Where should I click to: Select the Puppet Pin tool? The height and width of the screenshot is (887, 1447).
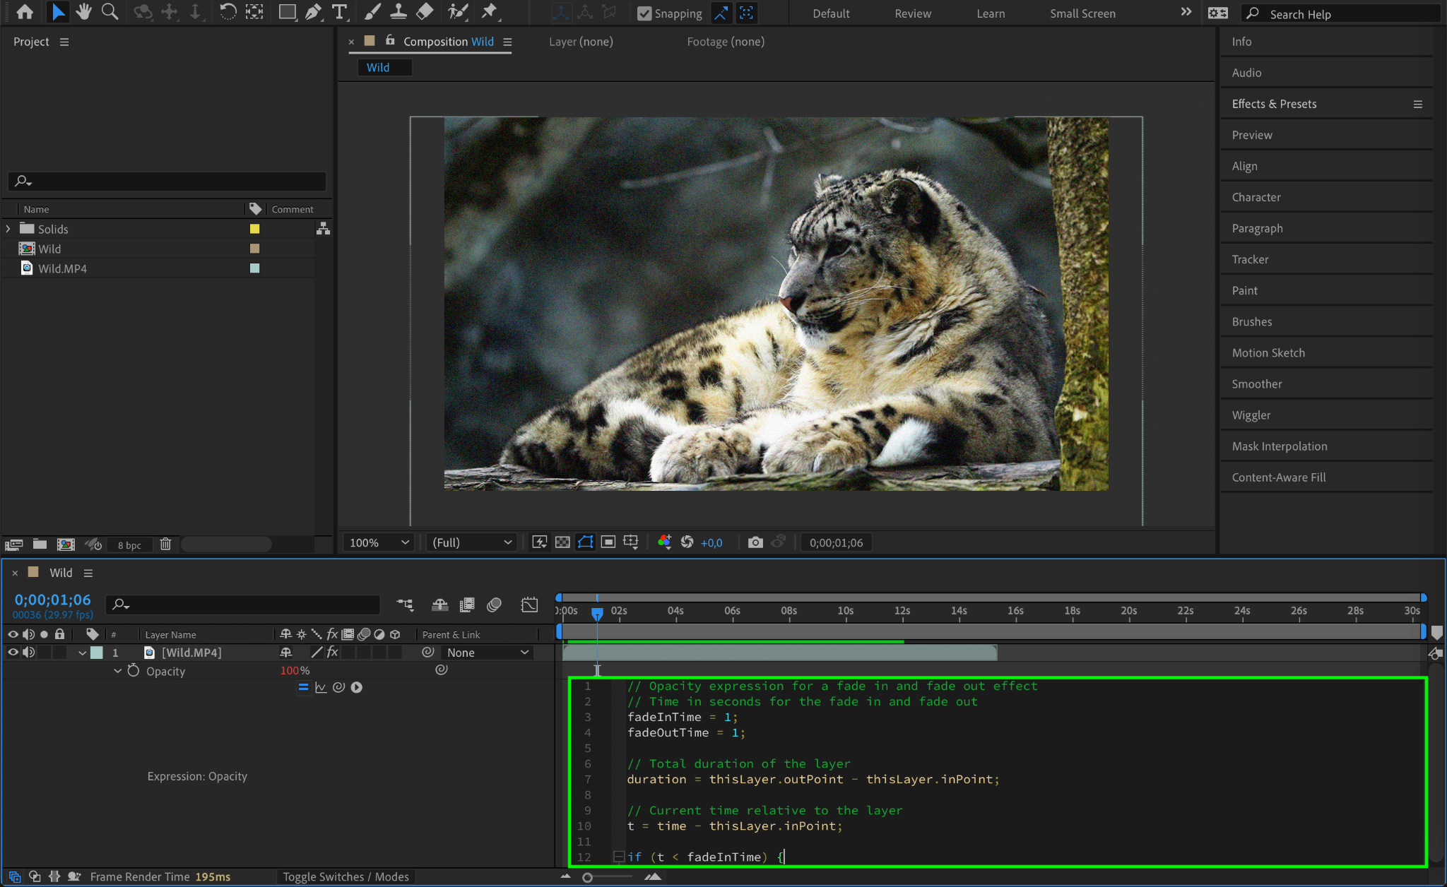[x=489, y=12]
